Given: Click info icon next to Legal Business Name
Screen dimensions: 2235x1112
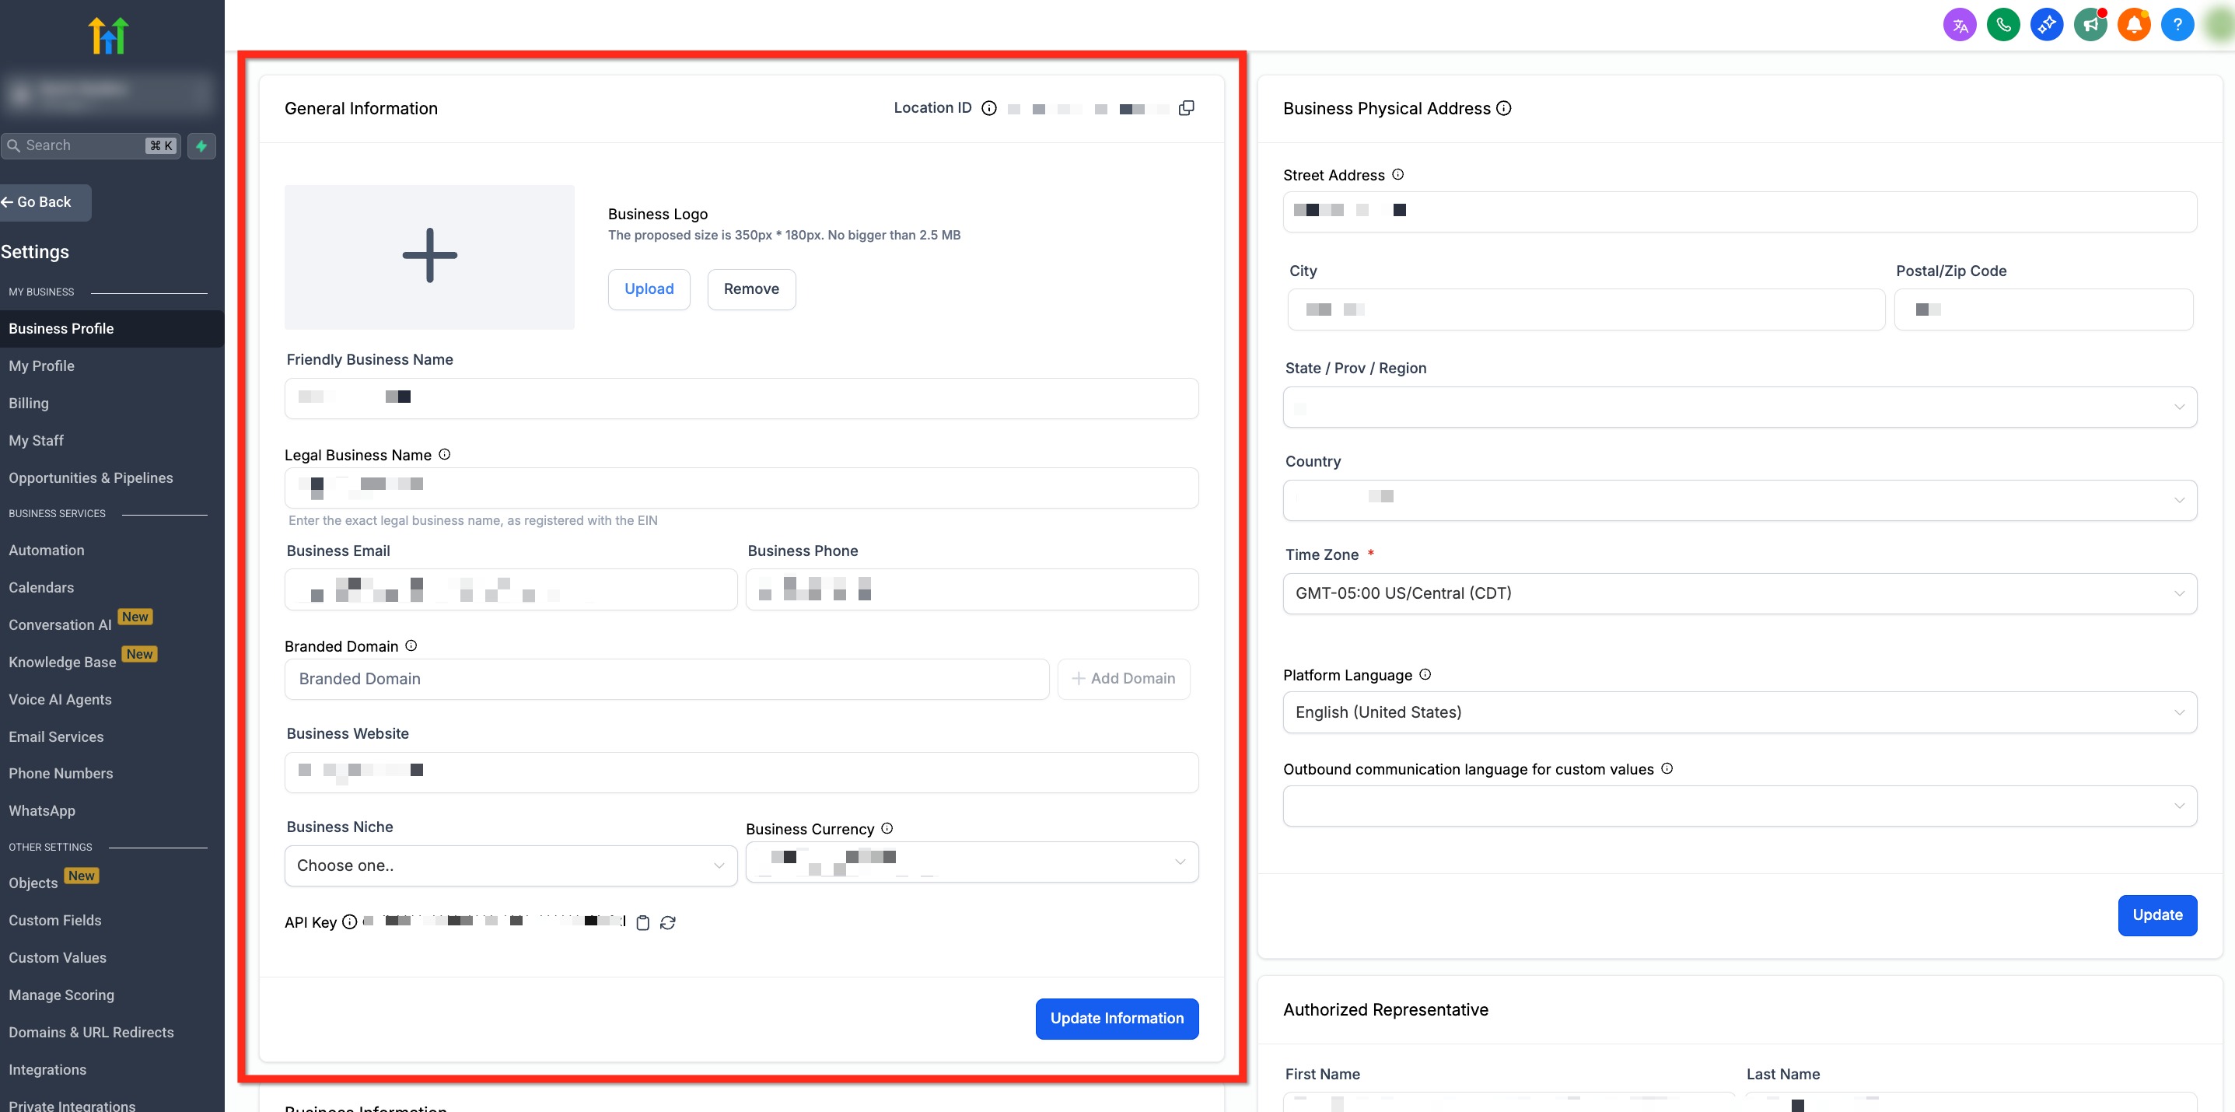Looking at the screenshot, I should click(444, 454).
